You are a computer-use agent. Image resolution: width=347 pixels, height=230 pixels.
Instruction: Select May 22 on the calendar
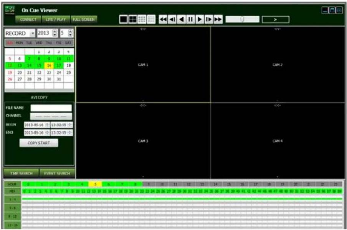pos(39,73)
